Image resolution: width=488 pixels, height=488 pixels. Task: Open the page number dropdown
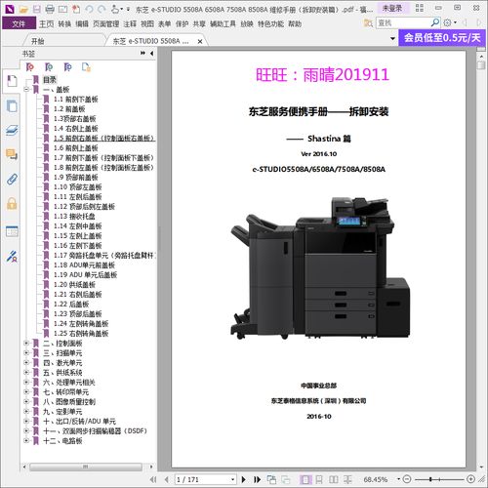coord(232,479)
